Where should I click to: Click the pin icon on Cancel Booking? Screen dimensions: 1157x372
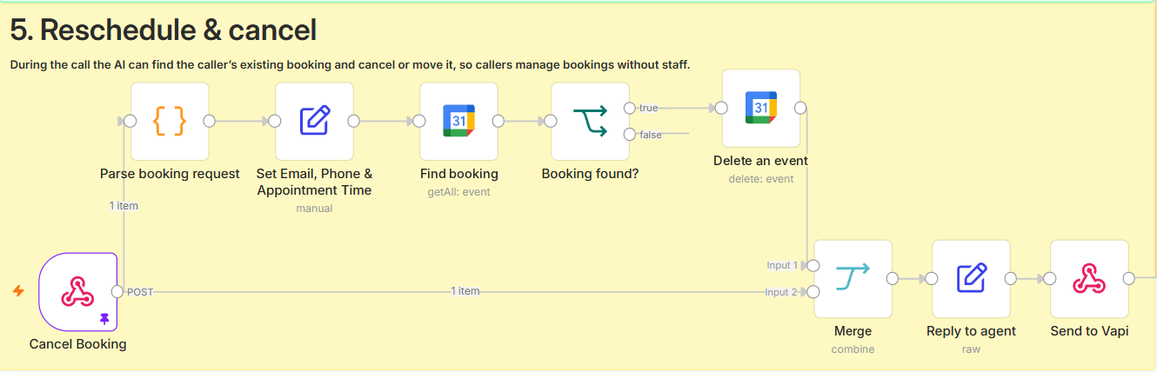[x=104, y=319]
